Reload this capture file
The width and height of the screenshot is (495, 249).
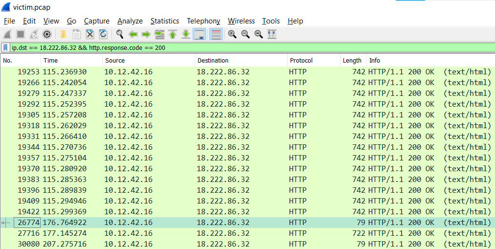[103, 34]
